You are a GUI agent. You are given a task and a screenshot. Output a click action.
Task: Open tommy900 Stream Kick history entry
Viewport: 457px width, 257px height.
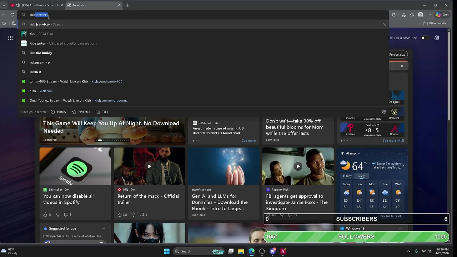point(203,81)
